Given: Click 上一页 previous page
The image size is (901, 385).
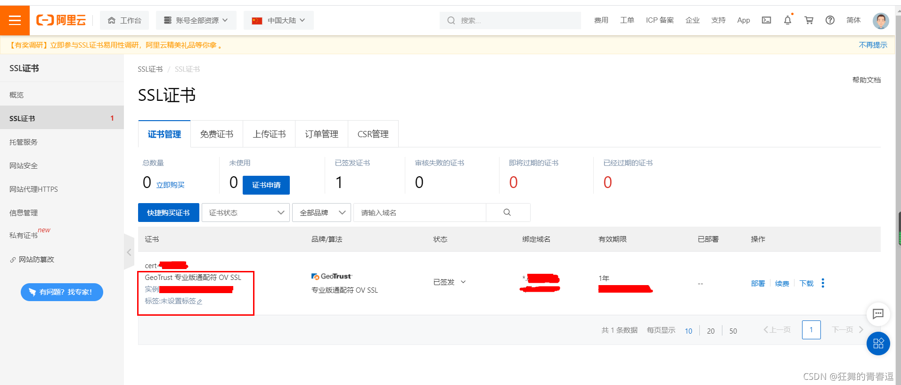Looking at the screenshot, I should (777, 330).
